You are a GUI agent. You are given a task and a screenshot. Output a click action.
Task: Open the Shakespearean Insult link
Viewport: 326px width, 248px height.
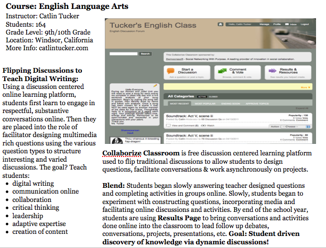[130, 131]
